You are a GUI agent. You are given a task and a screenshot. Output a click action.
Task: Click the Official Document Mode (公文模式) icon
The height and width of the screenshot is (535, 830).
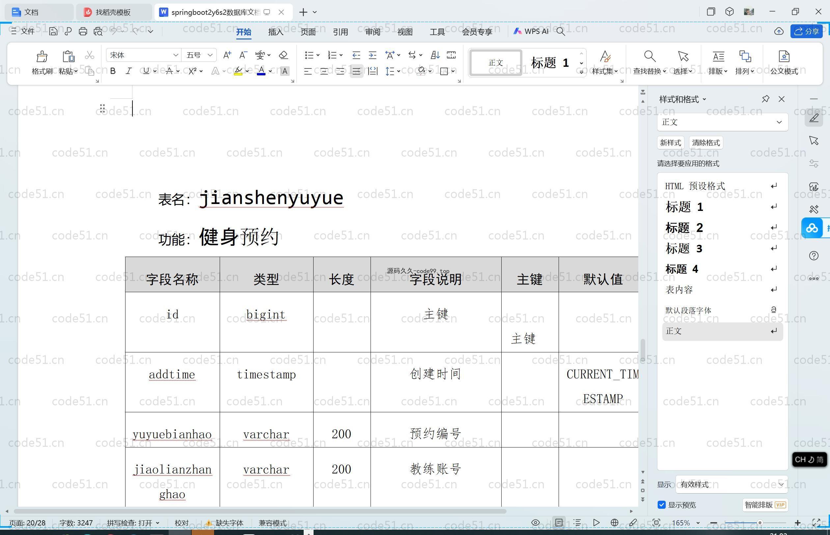pos(784,56)
